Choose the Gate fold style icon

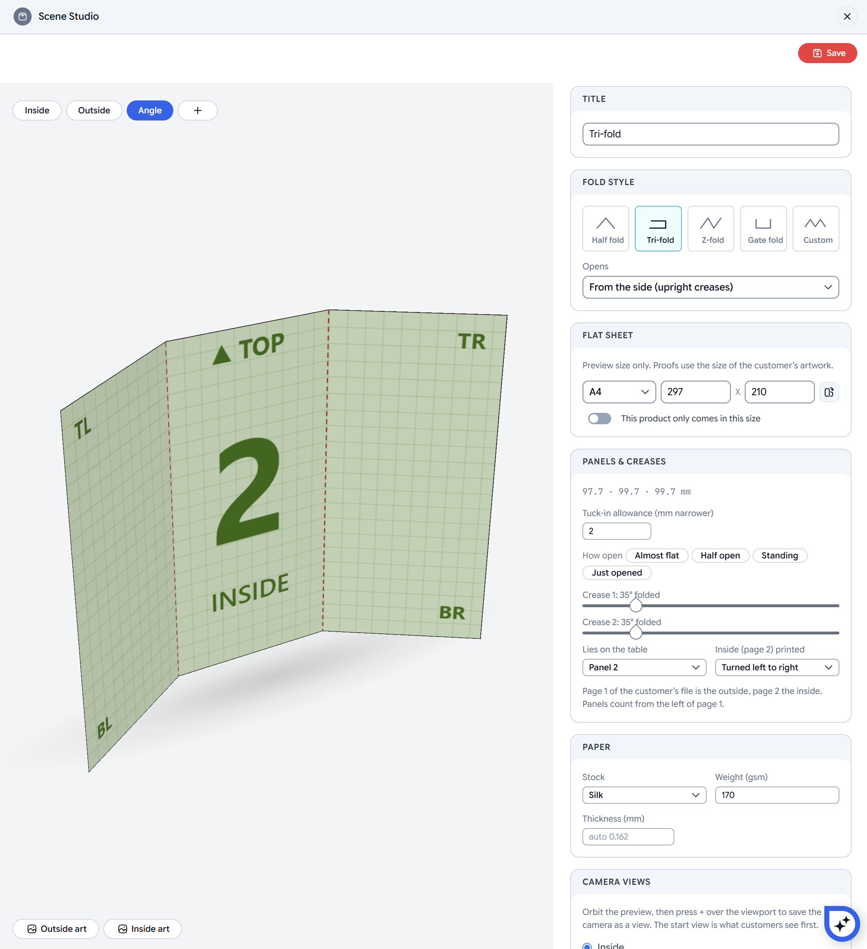coord(763,228)
